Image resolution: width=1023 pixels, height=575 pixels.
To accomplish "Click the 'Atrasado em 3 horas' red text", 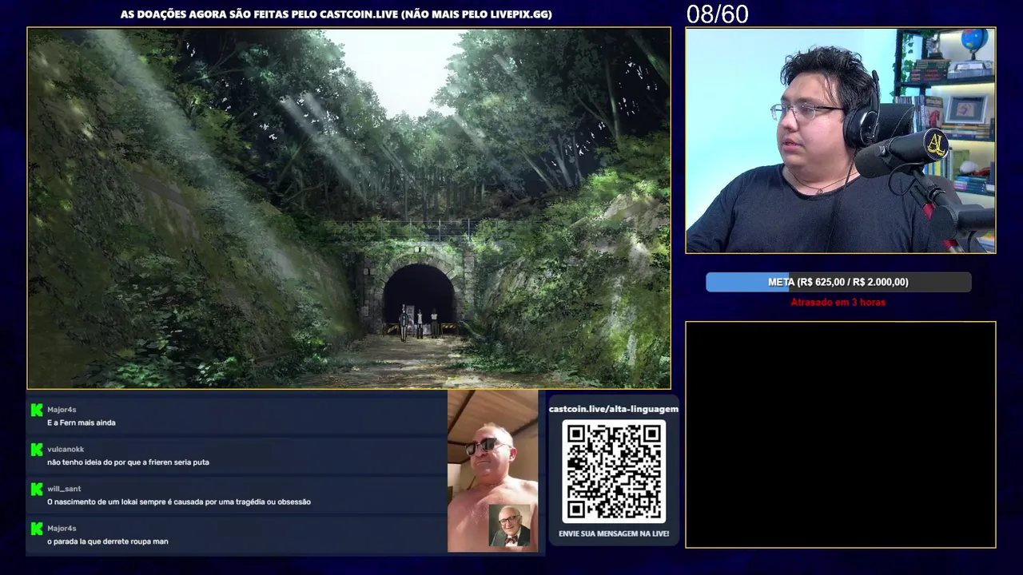I will 838,303.
